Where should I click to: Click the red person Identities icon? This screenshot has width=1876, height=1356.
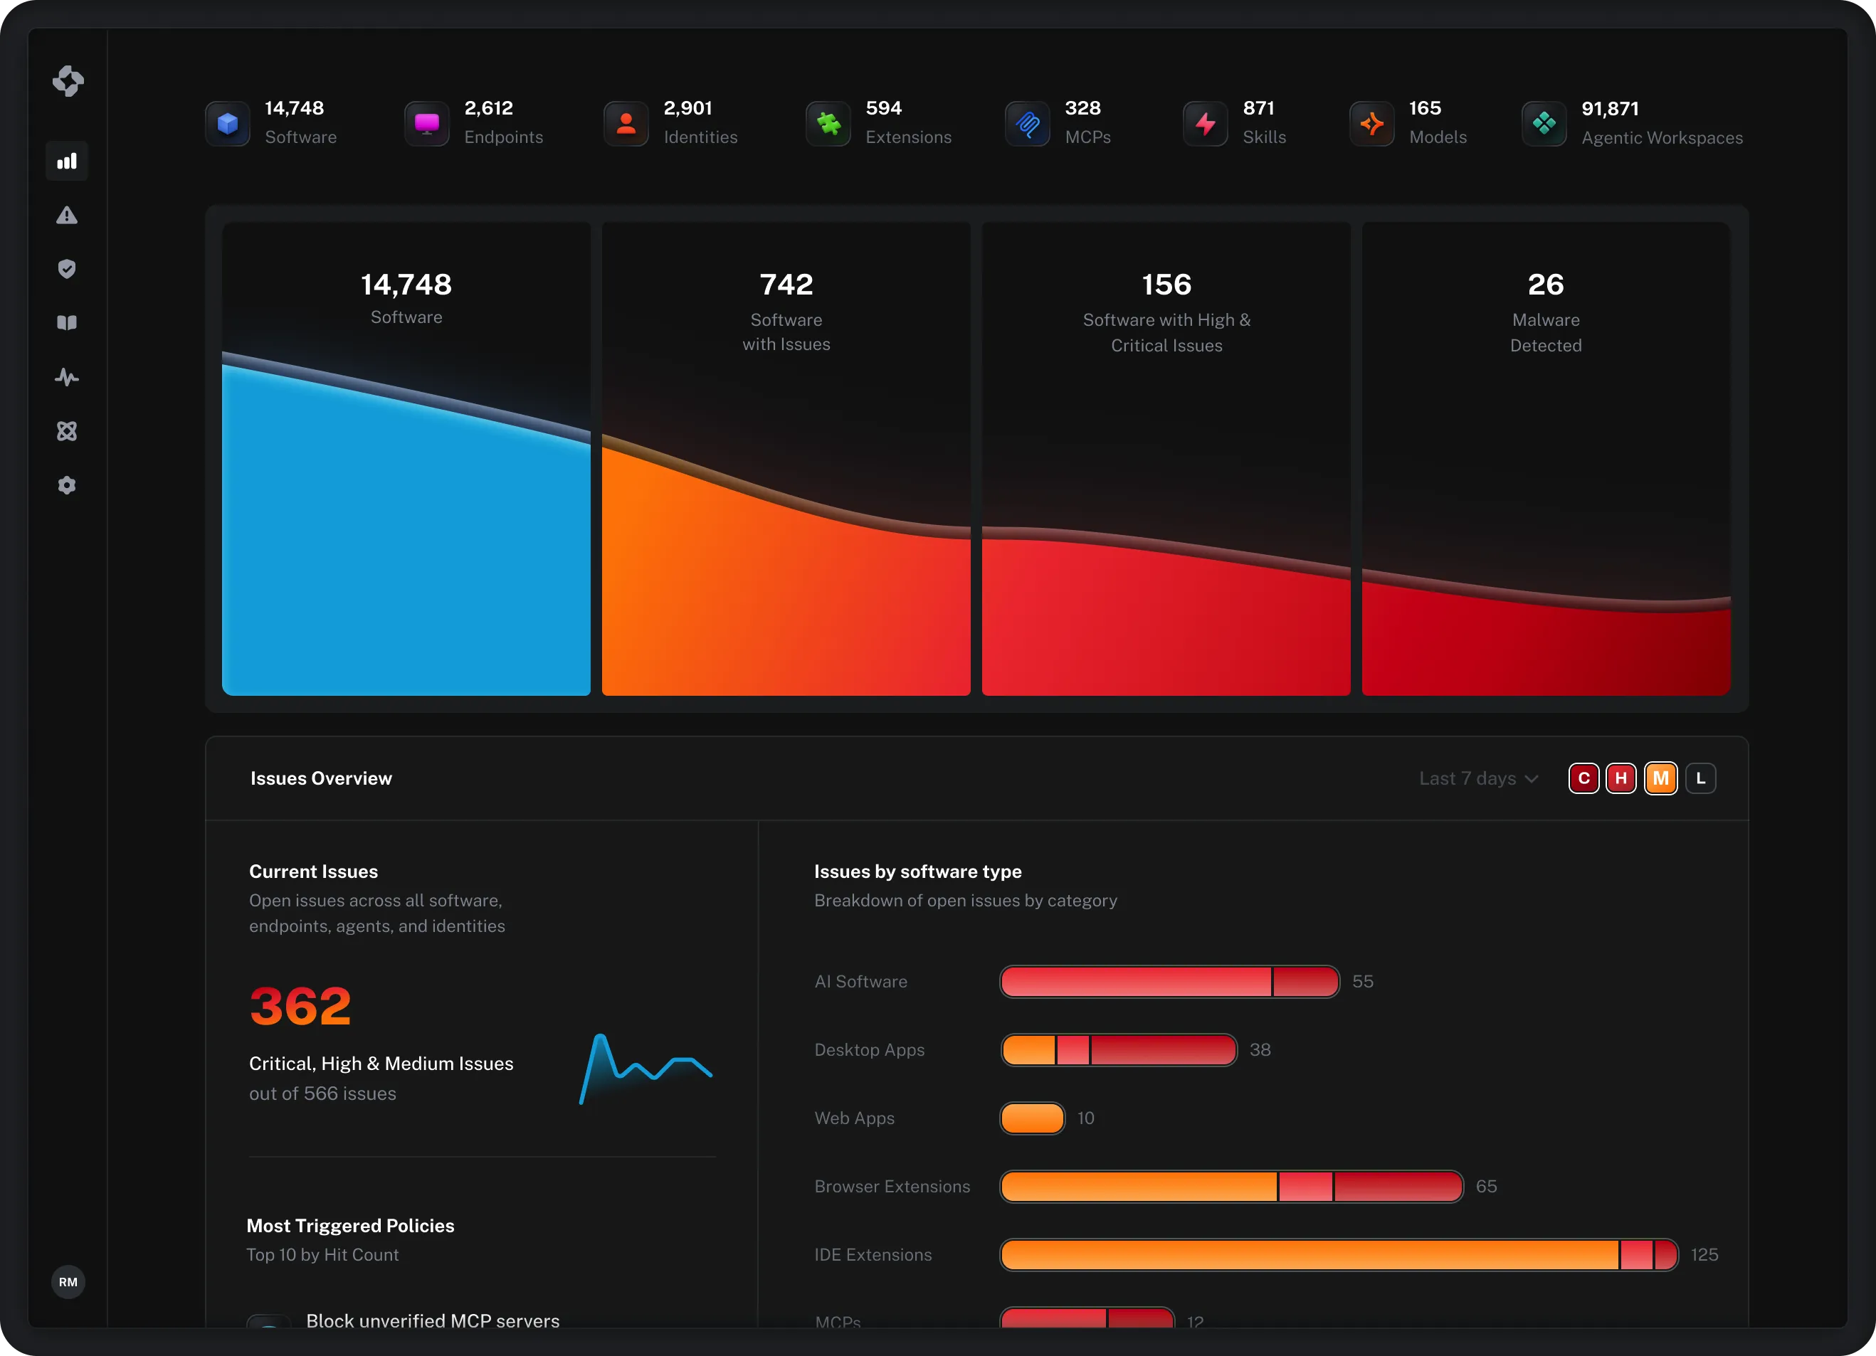(626, 123)
